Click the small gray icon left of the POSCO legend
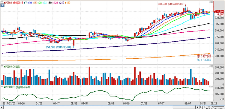This screenshot has width=225, height=109. tap(2, 2)
